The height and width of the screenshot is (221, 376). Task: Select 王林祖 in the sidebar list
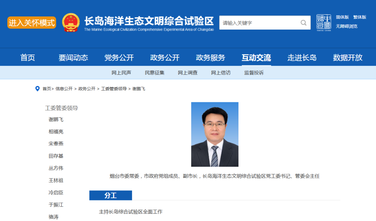pyautogui.click(x=56, y=180)
